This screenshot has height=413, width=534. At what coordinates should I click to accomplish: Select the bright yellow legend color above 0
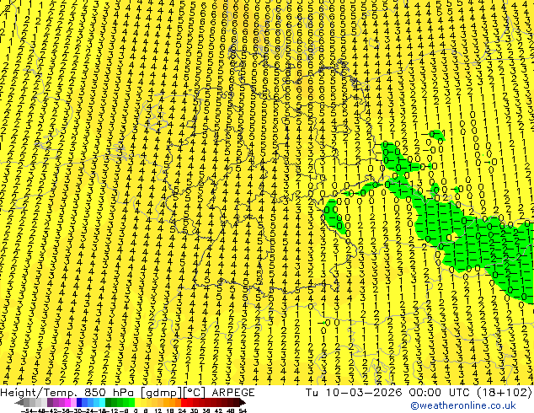point(137,402)
